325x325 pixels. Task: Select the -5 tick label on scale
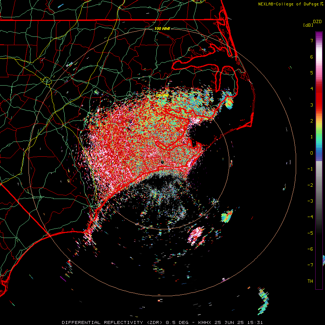310,233
